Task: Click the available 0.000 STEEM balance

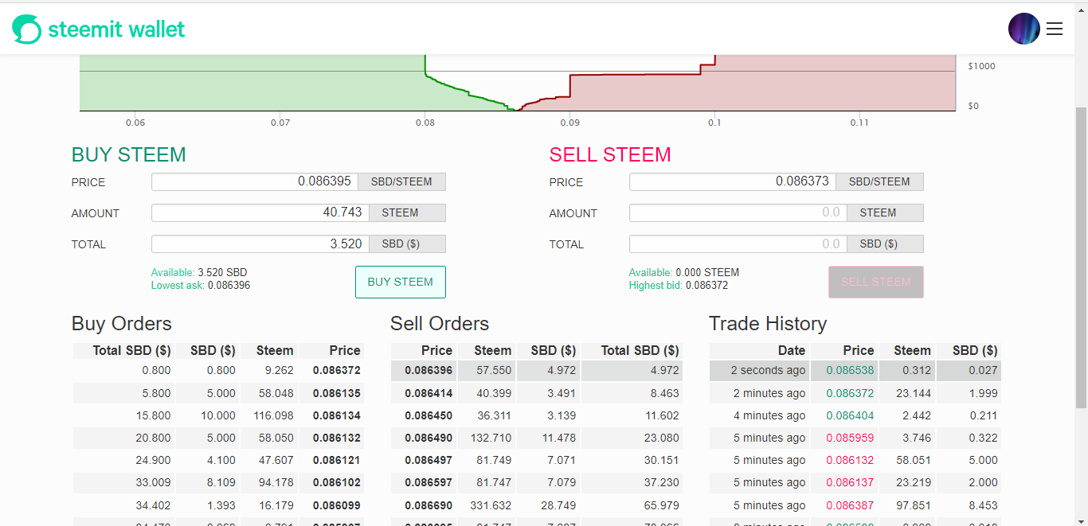Action: coord(707,272)
